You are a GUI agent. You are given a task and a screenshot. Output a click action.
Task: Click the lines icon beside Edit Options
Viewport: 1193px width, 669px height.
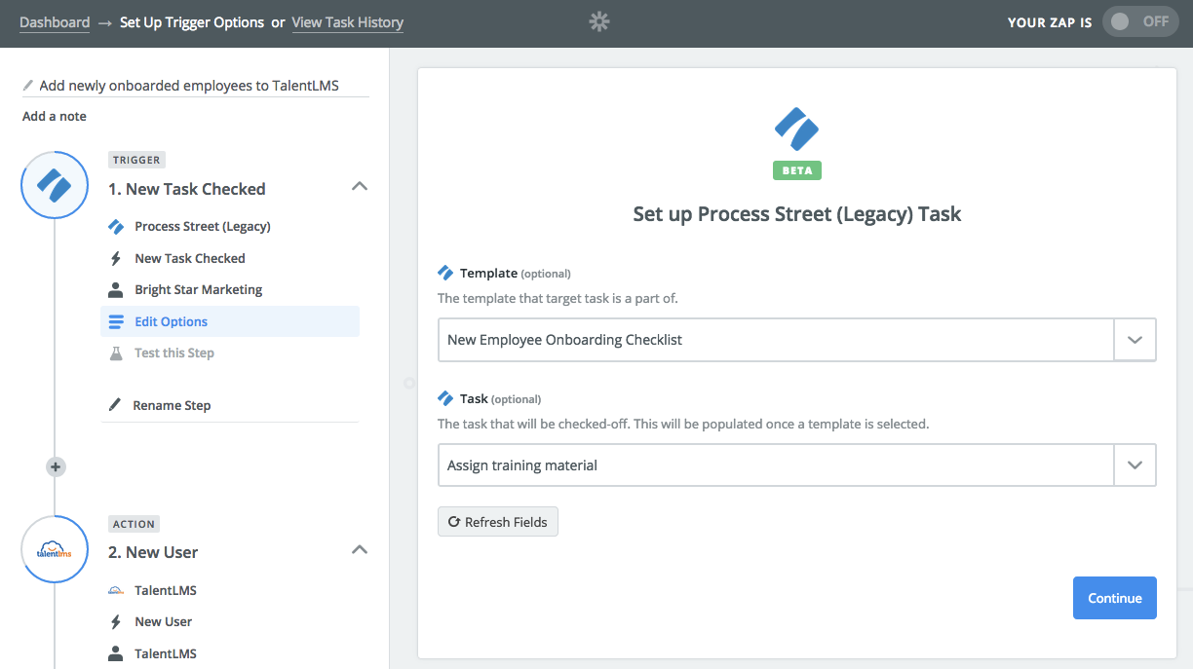pos(116,321)
